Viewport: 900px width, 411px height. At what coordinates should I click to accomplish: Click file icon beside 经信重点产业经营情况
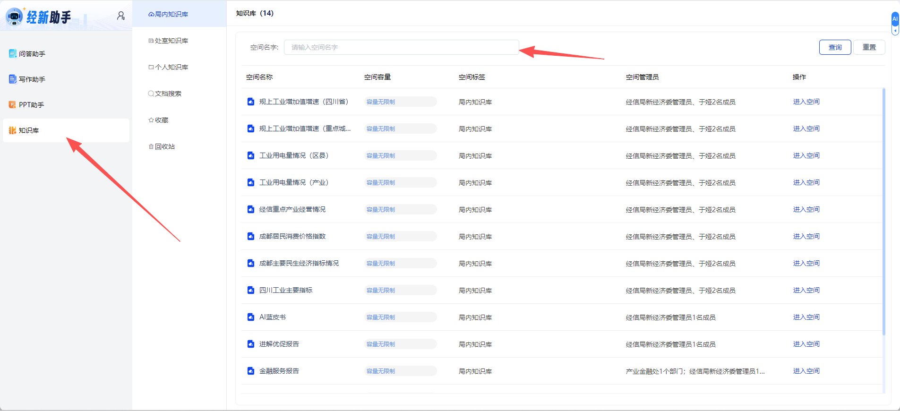(251, 209)
